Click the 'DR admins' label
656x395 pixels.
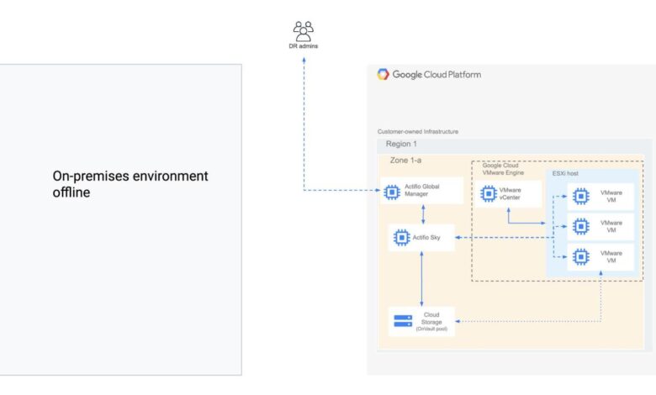pos(304,46)
